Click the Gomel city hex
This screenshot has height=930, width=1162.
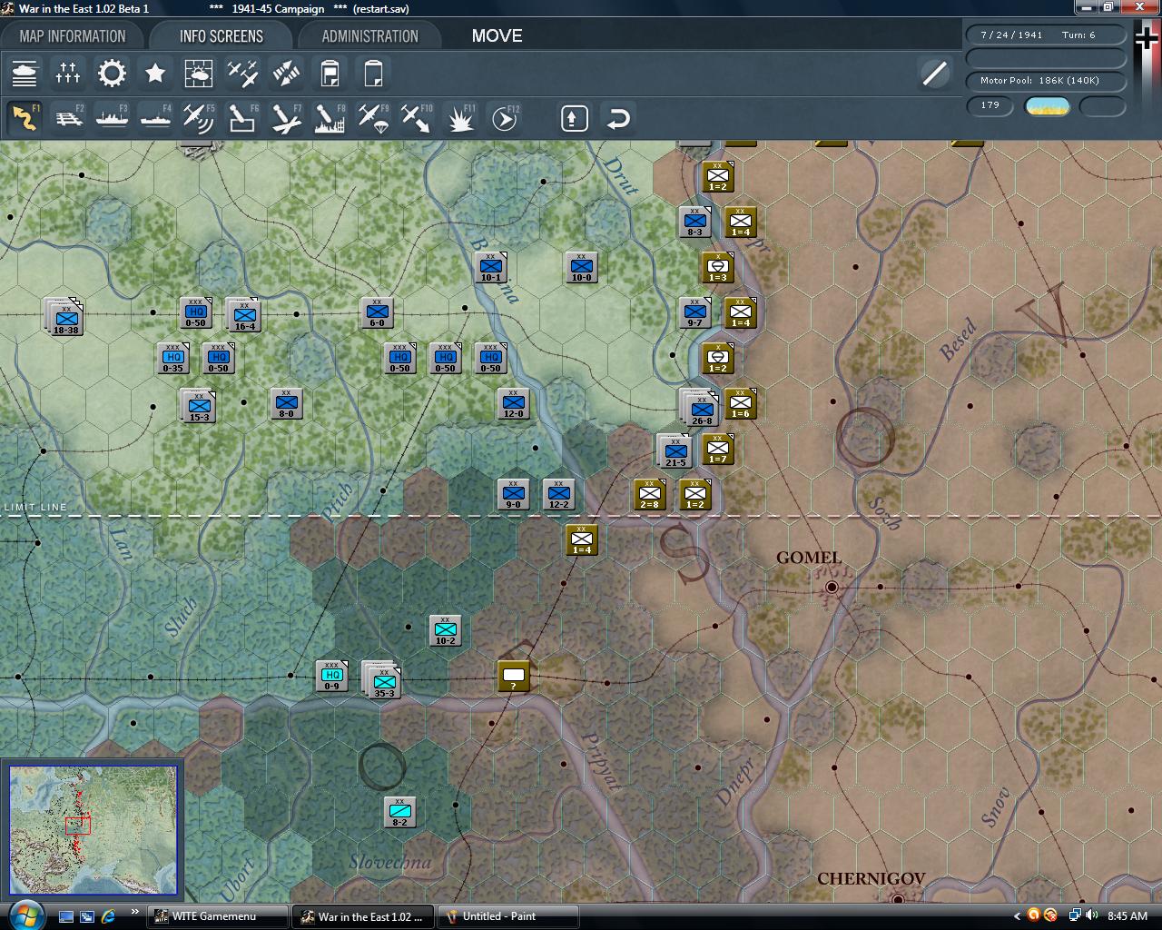pyautogui.click(x=831, y=587)
